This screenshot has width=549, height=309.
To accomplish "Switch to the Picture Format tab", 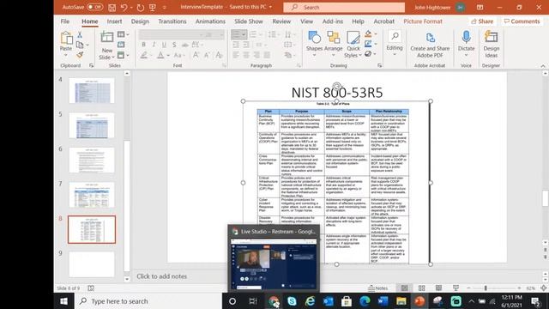I will click(x=423, y=21).
